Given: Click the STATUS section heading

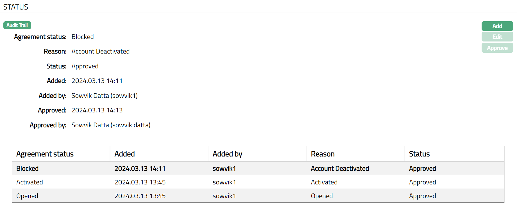Looking at the screenshot, I should [16, 7].
